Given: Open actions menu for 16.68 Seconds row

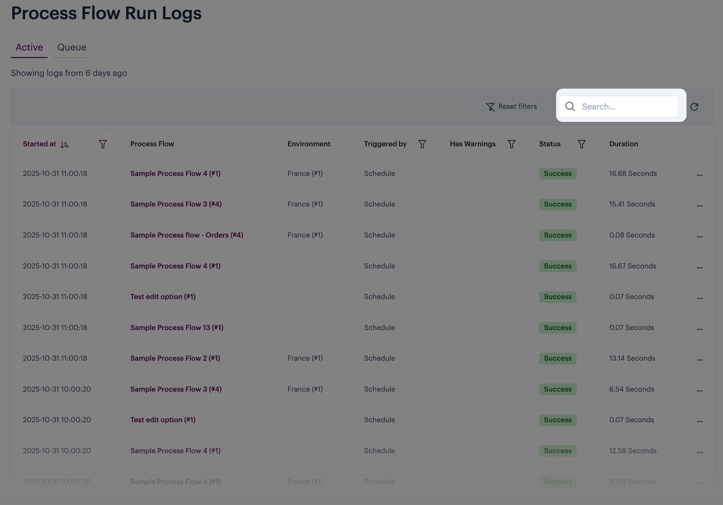Looking at the screenshot, I should click(x=700, y=175).
